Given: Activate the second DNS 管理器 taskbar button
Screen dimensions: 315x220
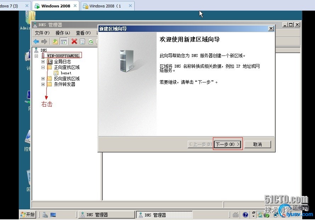Looking at the screenshot, I should click(164, 215).
